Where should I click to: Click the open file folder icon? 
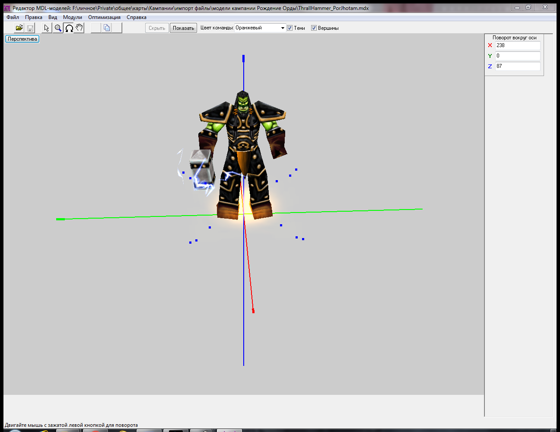[19, 28]
